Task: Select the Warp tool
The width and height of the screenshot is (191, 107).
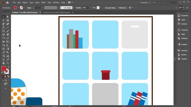Action: [3, 42]
